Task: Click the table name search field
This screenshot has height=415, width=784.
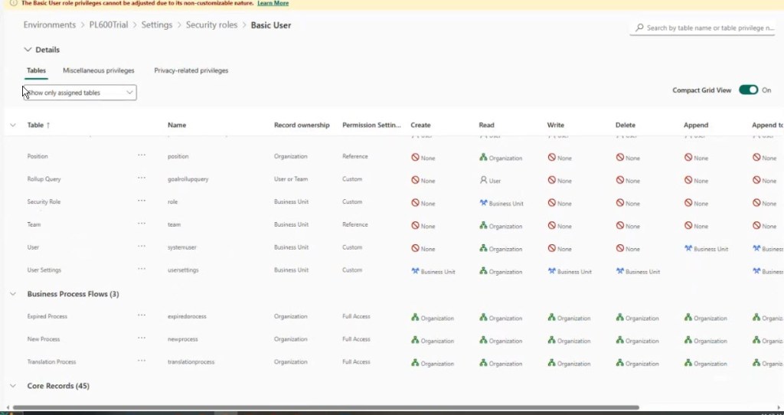Action: pyautogui.click(x=708, y=28)
